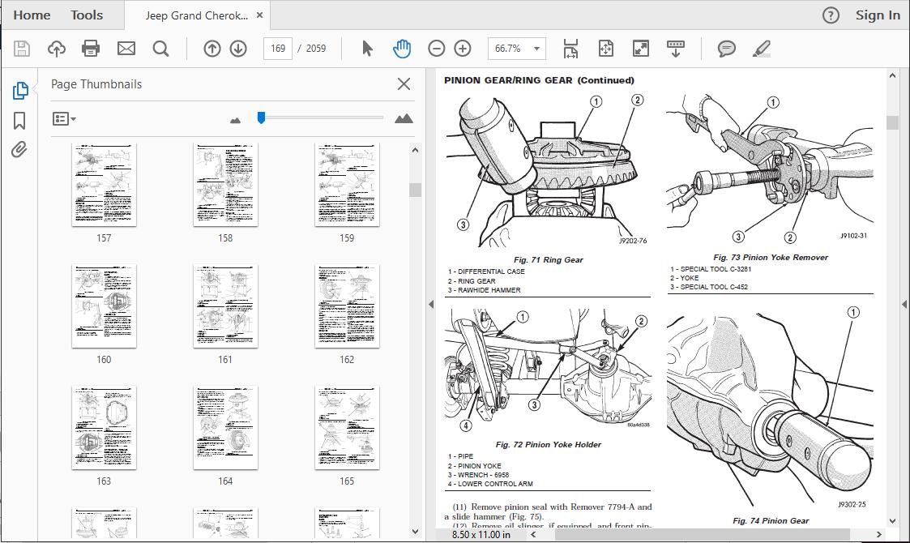Screen dimensions: 910x543
Task: Close the Jeep Grand Cherok... tab
Action: [x=259, y=15]
